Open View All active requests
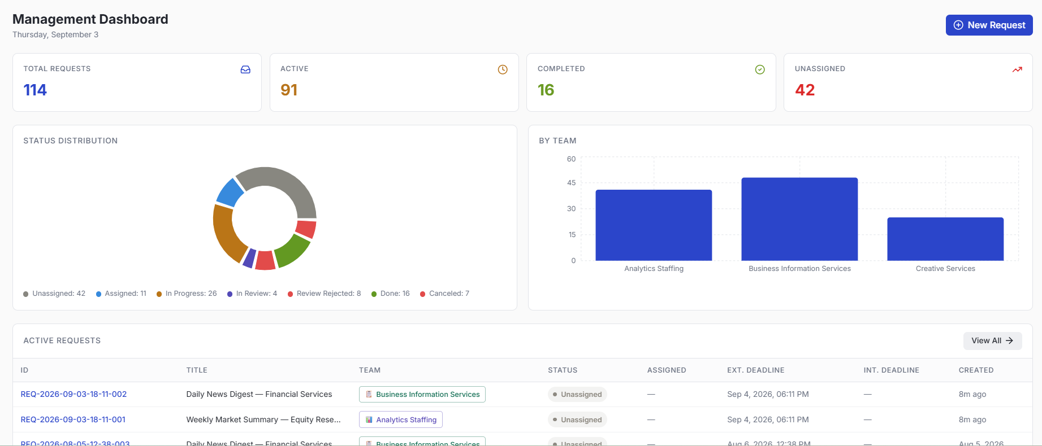The height and width of the screenshot is (446, 1042). (992, 340)
